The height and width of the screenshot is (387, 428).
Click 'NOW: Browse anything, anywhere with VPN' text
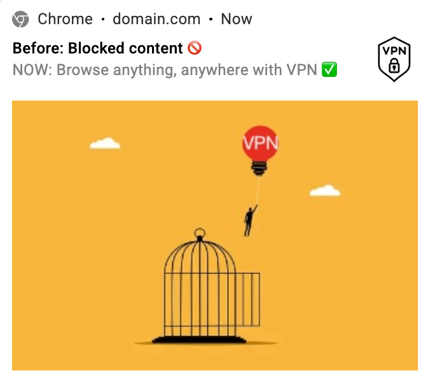(x=165, y=70)
